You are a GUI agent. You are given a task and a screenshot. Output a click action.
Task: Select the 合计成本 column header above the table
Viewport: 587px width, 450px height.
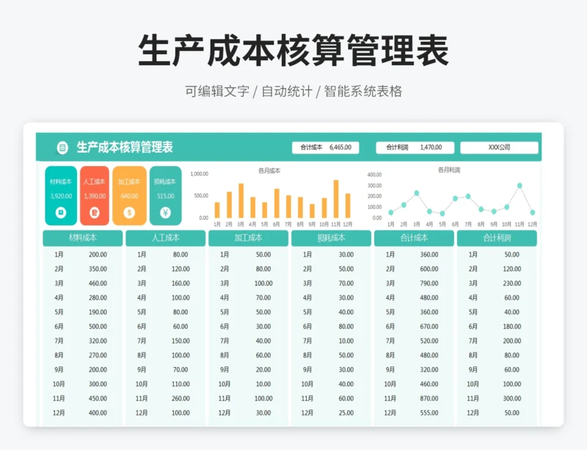pyautogui.click(x=414, y=238)
